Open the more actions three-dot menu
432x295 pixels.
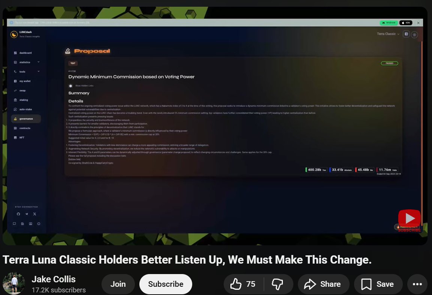pyautogui.click(x=417, y=284)
